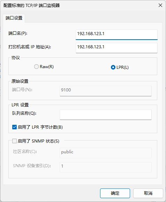The width and height of the screenshot is (166, 202).
Task: Confirm with the 确定 button
Action: pos(115,193)
